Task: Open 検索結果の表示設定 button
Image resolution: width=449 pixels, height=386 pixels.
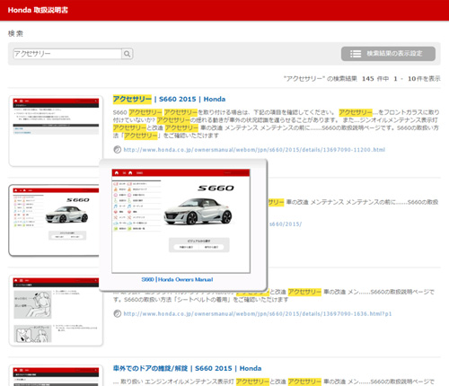Action: (388, 54)
